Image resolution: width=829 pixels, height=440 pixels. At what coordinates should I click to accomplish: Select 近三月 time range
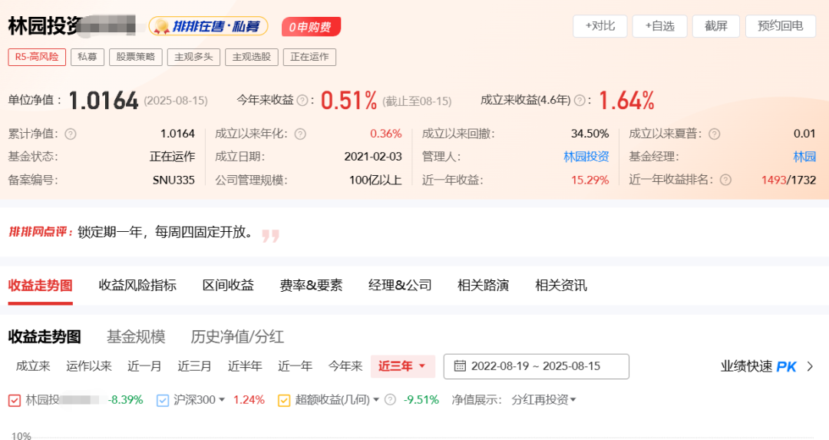pos(194,366)
